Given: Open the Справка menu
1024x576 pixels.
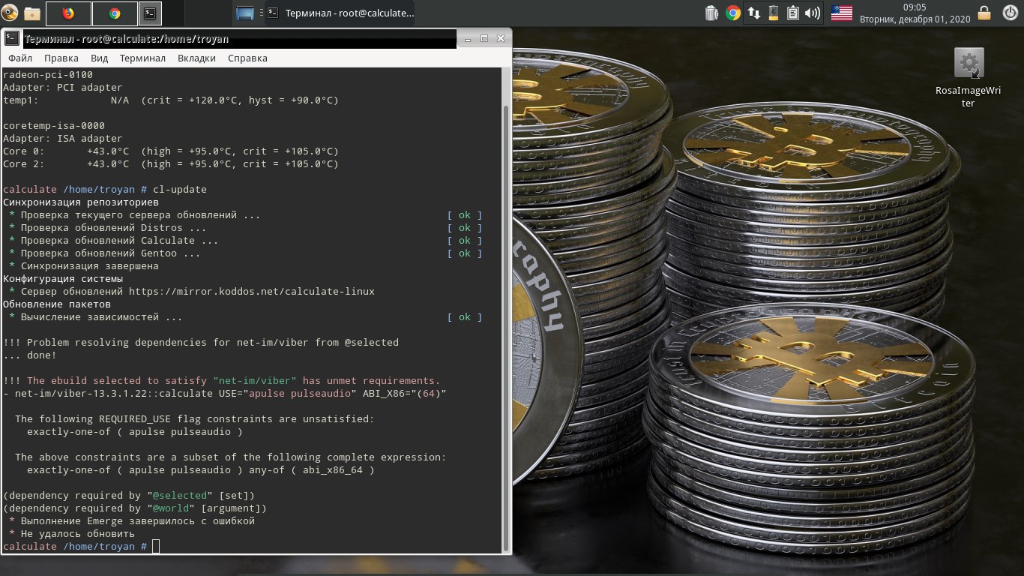Looking at the screenshot, I should 247,58.
